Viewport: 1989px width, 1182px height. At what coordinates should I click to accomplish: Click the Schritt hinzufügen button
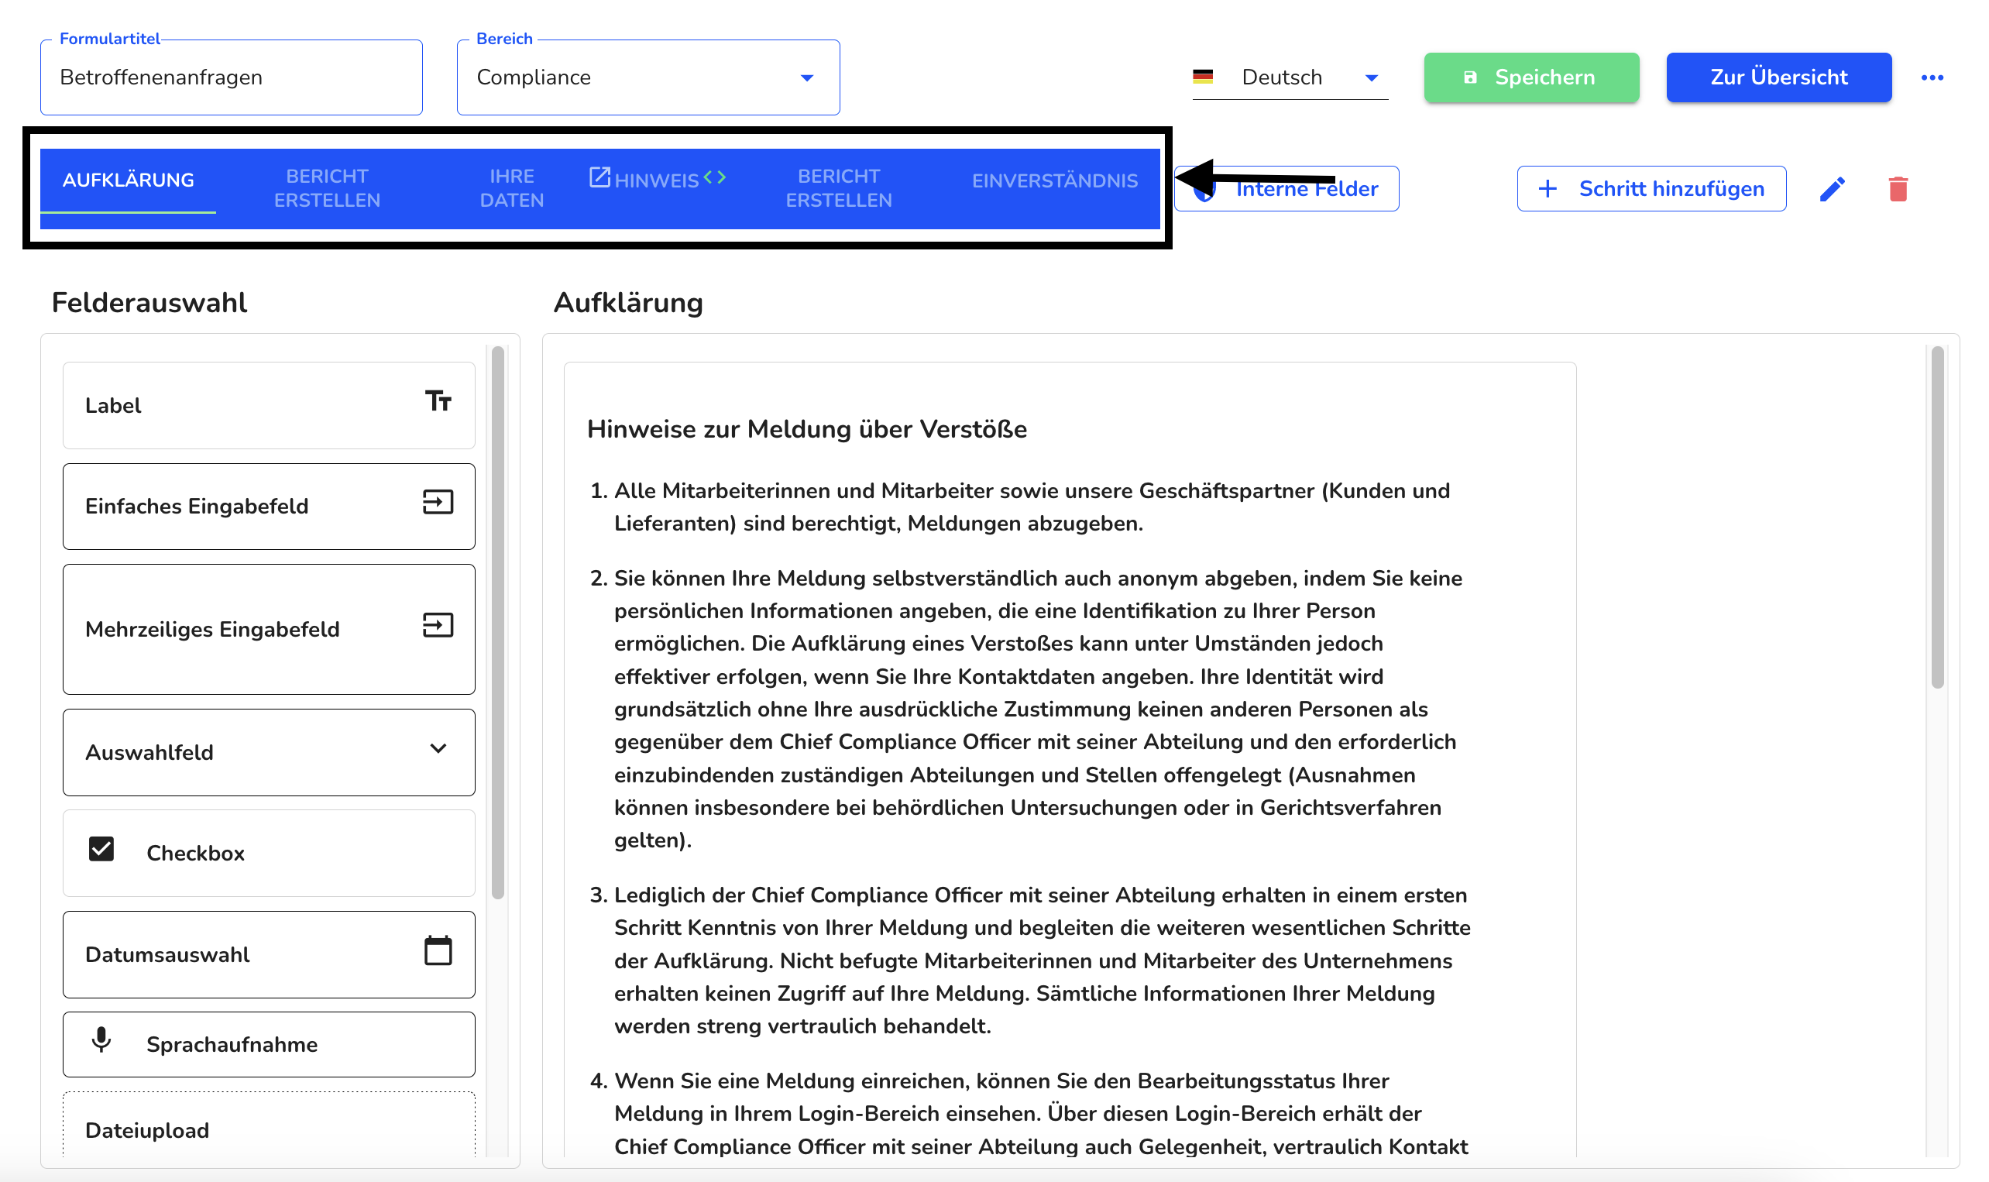(1651, 189)
